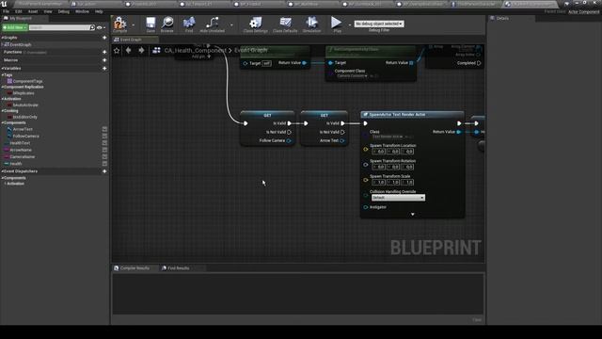The image size is (602, 339).
Task: Add a new variable with plus icon
Action: coord(104,69)
